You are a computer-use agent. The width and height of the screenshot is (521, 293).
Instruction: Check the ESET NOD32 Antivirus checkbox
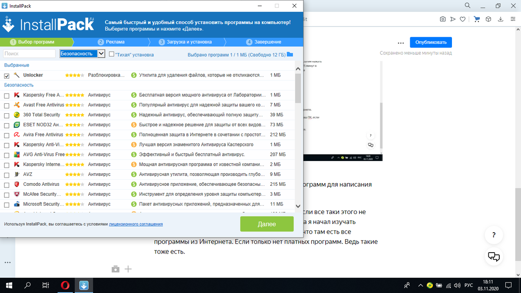[x=7, y=125]
